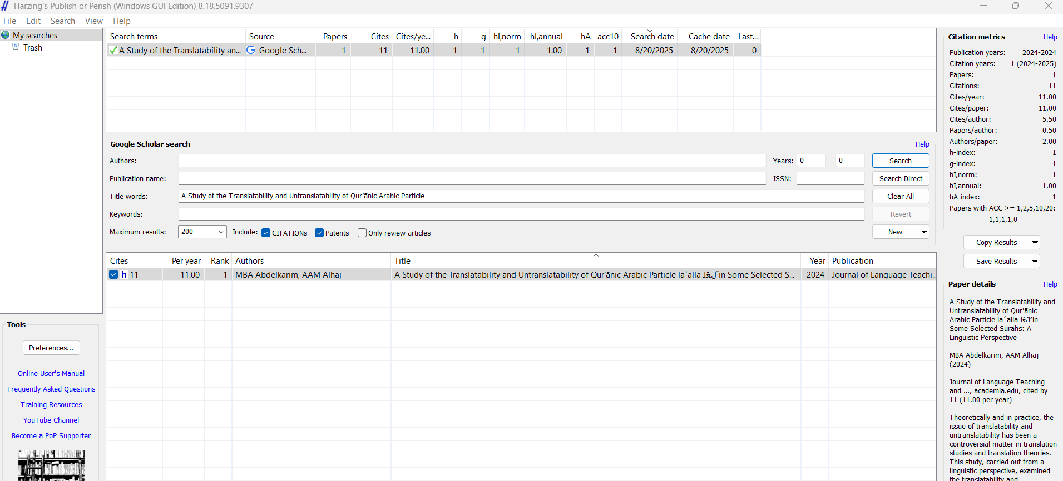Screen dimensions: 1063x481
Task: Sort by Search terms column header
Action: pos(176,36)
